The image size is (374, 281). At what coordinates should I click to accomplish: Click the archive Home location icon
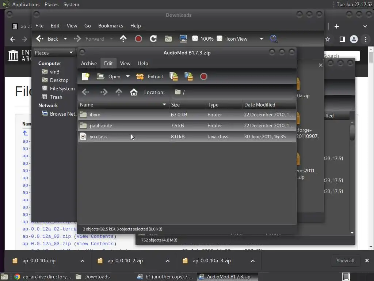click(x=134, y=92)
